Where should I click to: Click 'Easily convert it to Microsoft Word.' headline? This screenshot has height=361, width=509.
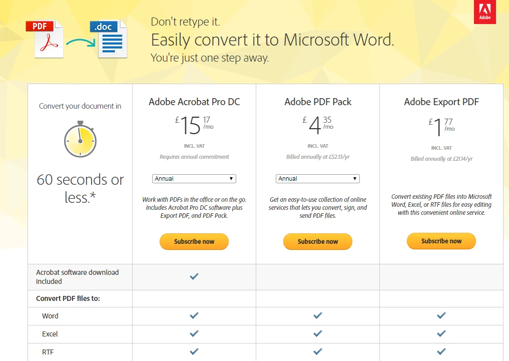(x=272, y=40)
